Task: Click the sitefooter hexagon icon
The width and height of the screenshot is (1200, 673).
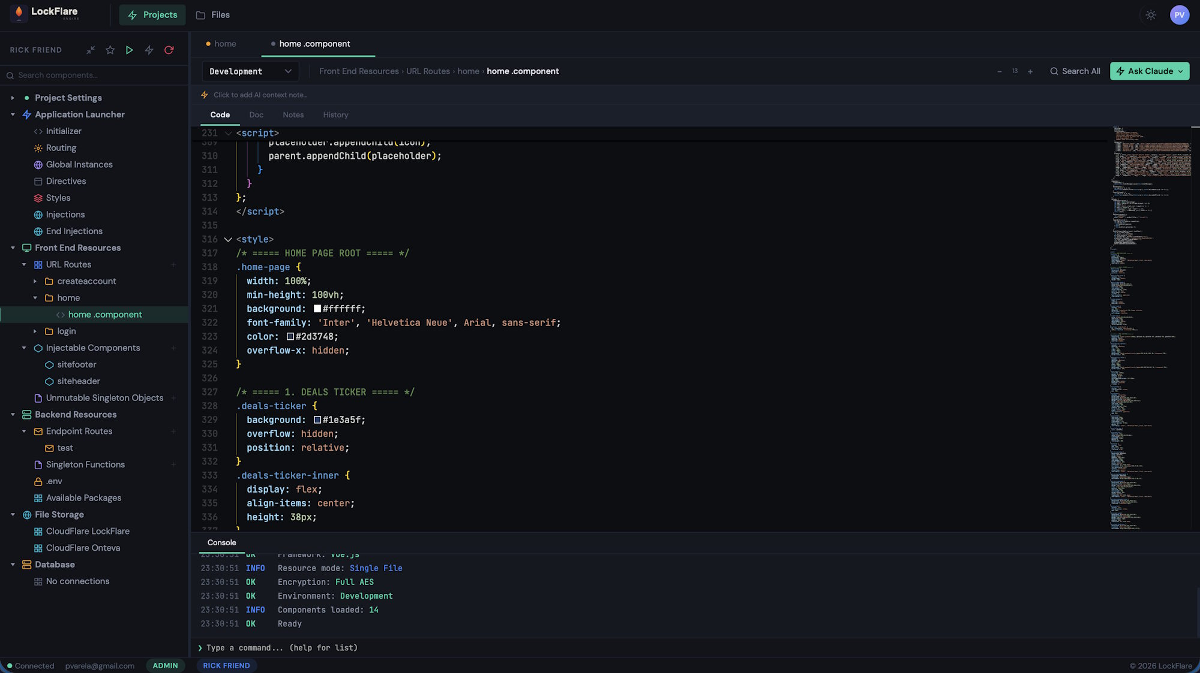Action: tap(49, 364)
